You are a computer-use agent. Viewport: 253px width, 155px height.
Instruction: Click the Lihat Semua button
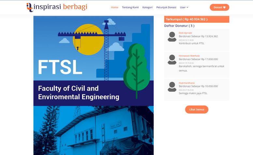coord(197,109)
